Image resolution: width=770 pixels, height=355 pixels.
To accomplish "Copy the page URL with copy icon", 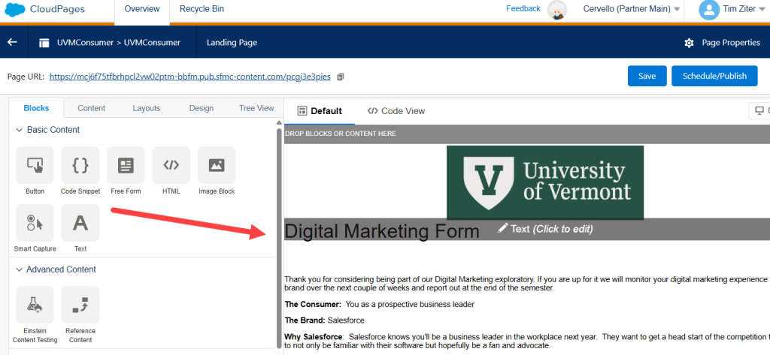I will tap(341, 77).
